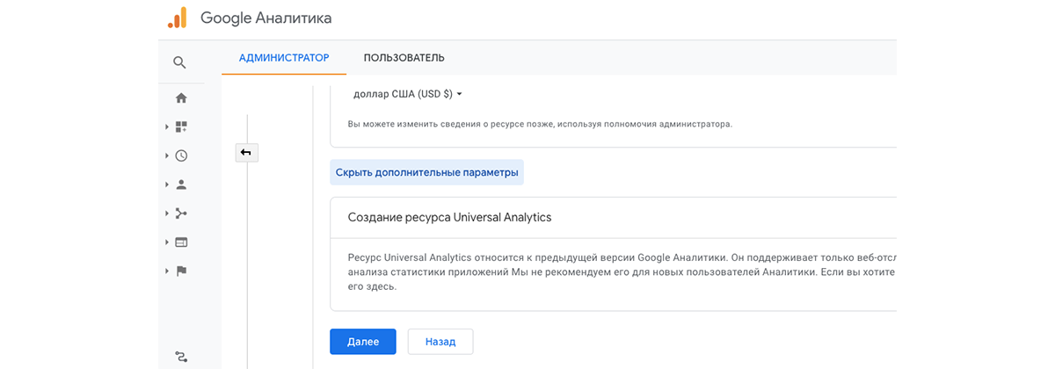Open the Realtime clock icon
The height and width of the screenshot is (369, 1055).
181,156
